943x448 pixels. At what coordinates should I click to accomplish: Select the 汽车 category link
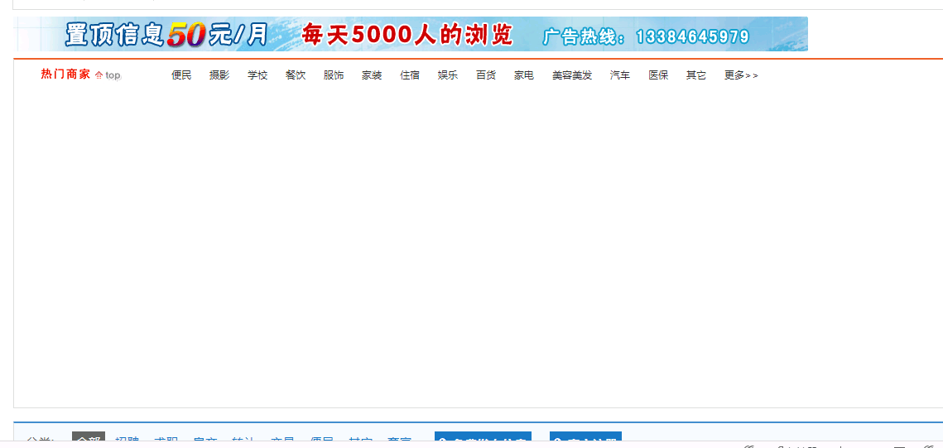pyautogui.click(x=620, y=75)
